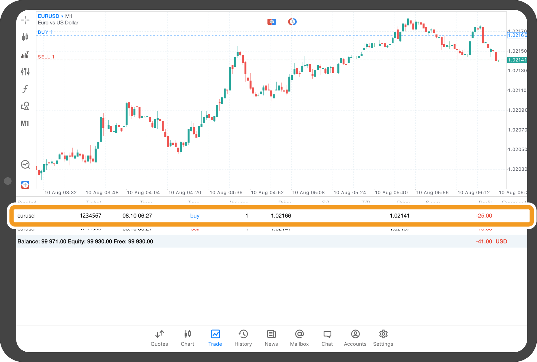
Task: Go to the Accounts tab
Action: click(x=355, y=338)
